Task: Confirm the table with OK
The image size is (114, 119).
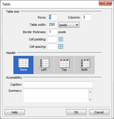Action: pyautogui.click(x=76, y=112)
